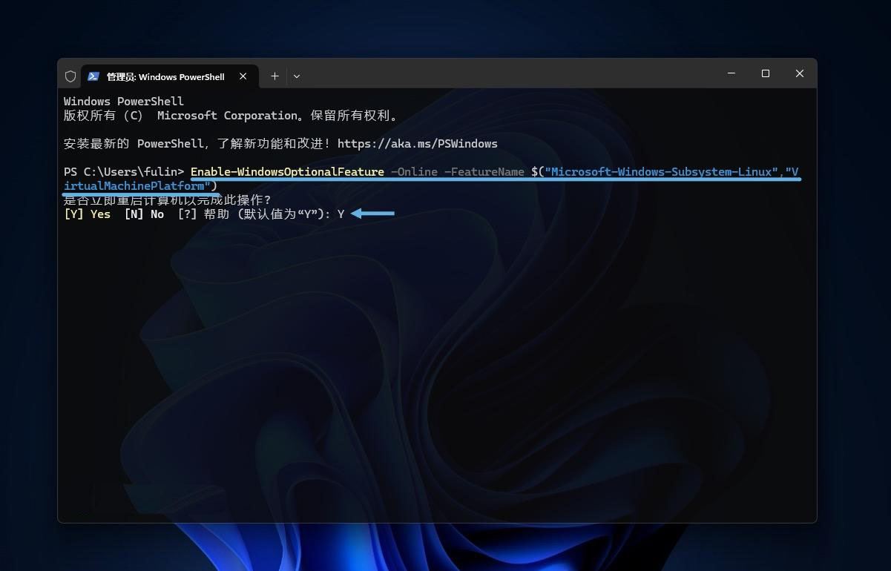The height and width of the screenshot is (571, 891).
Task: Open the https://aka.ms/PSWindows link
Action: point(417,144)
